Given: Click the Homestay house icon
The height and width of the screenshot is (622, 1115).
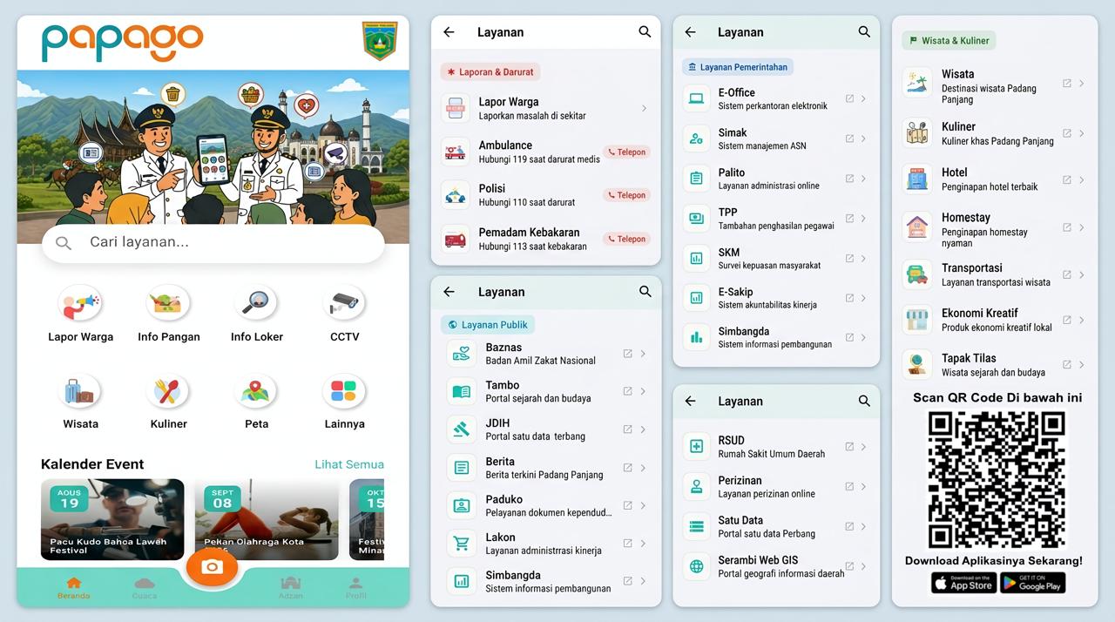Looking at the screenshot, I should [916, 226].
